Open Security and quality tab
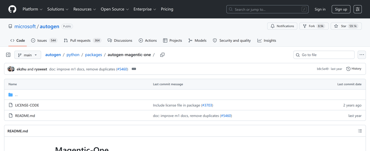 click(232, 41)
